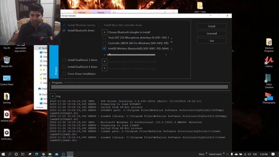Open the Windows Start menu
This screenshot has width=279, height=157.
tap(3, 154)
